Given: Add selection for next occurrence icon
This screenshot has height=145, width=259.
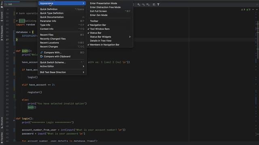Looking at the screenshot, I should [139, 4].
